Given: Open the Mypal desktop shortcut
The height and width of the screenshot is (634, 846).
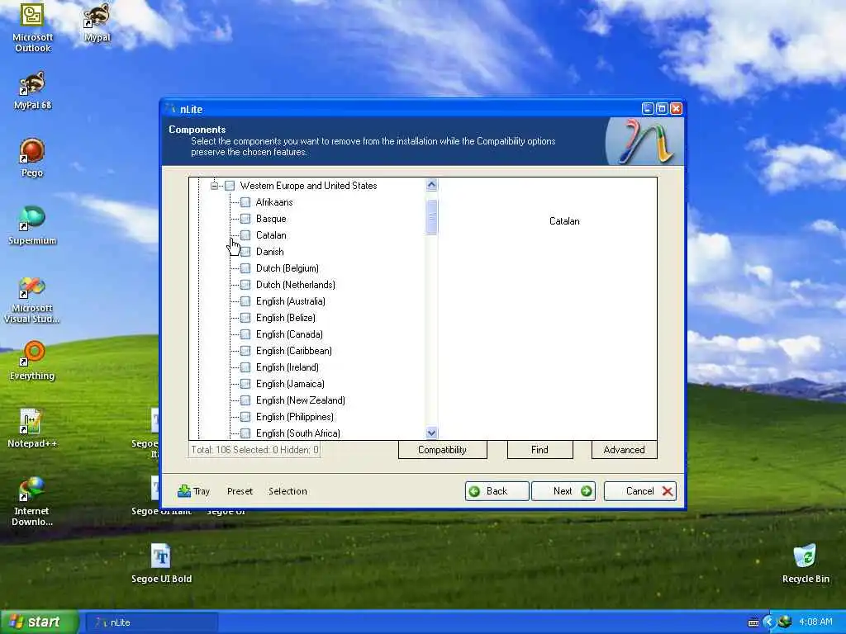Looking at the screenshot, I should coord(97,22).
